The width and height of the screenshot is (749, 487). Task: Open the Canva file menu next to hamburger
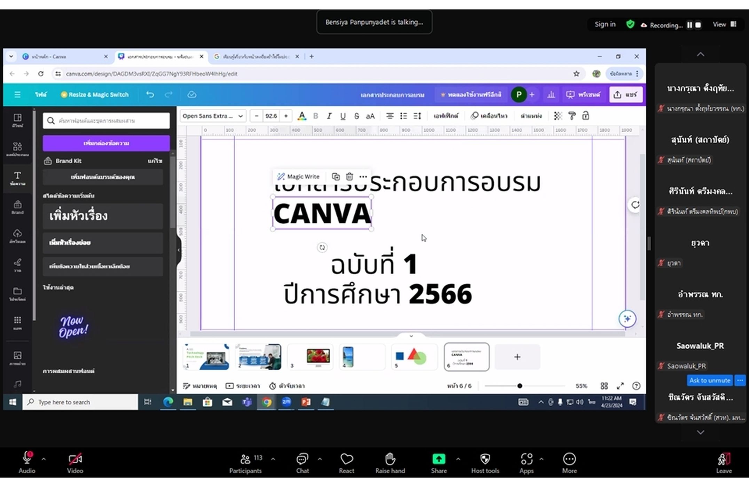pos(41,95)
